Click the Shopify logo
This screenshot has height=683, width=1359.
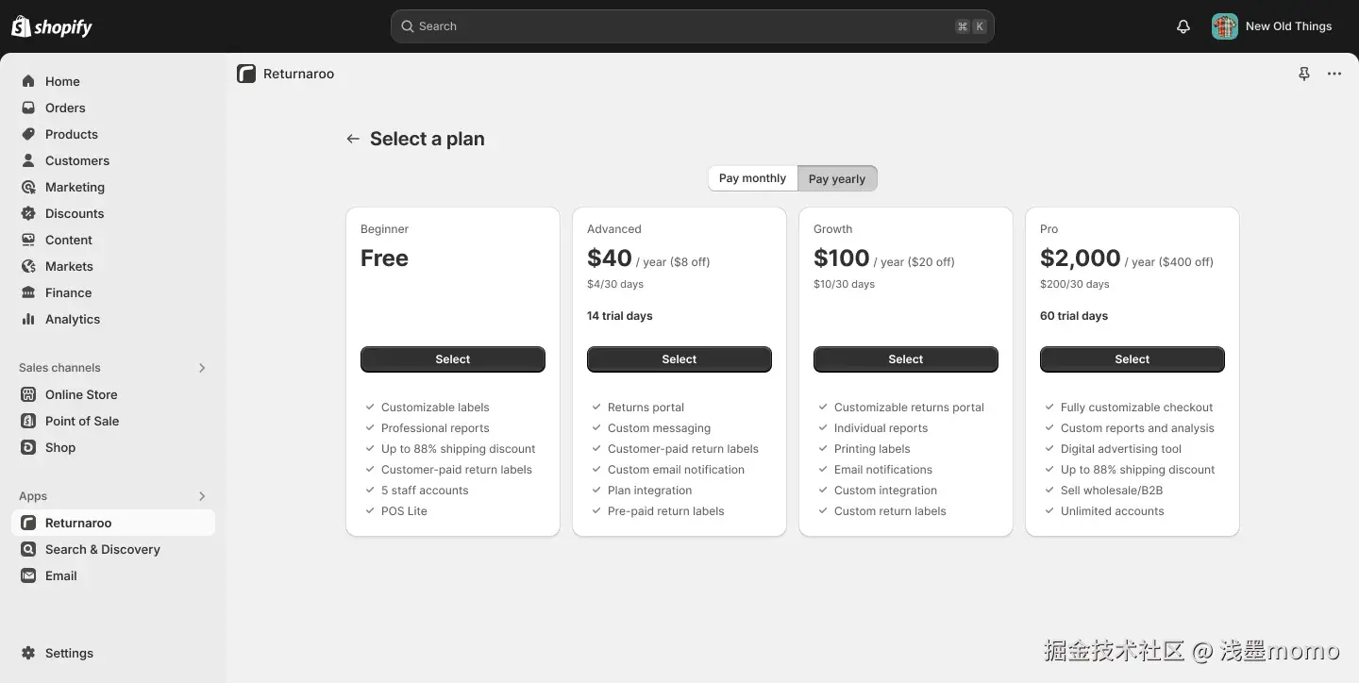pyautogui.click(x=52, y=26)
